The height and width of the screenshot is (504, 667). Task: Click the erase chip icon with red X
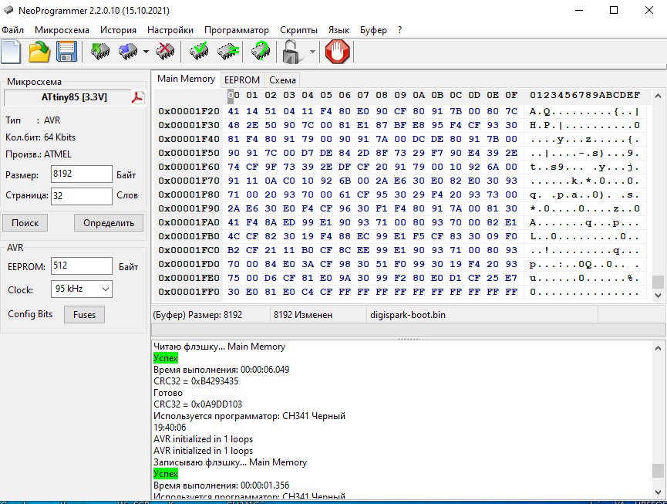(165, 52)
